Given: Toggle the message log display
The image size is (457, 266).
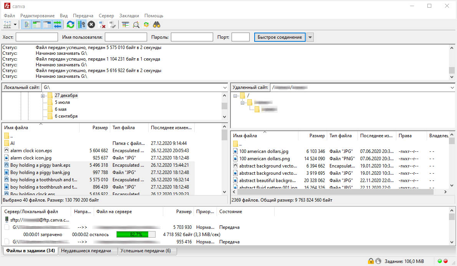Looking at the screenshot, I should [x=26, y=25].
